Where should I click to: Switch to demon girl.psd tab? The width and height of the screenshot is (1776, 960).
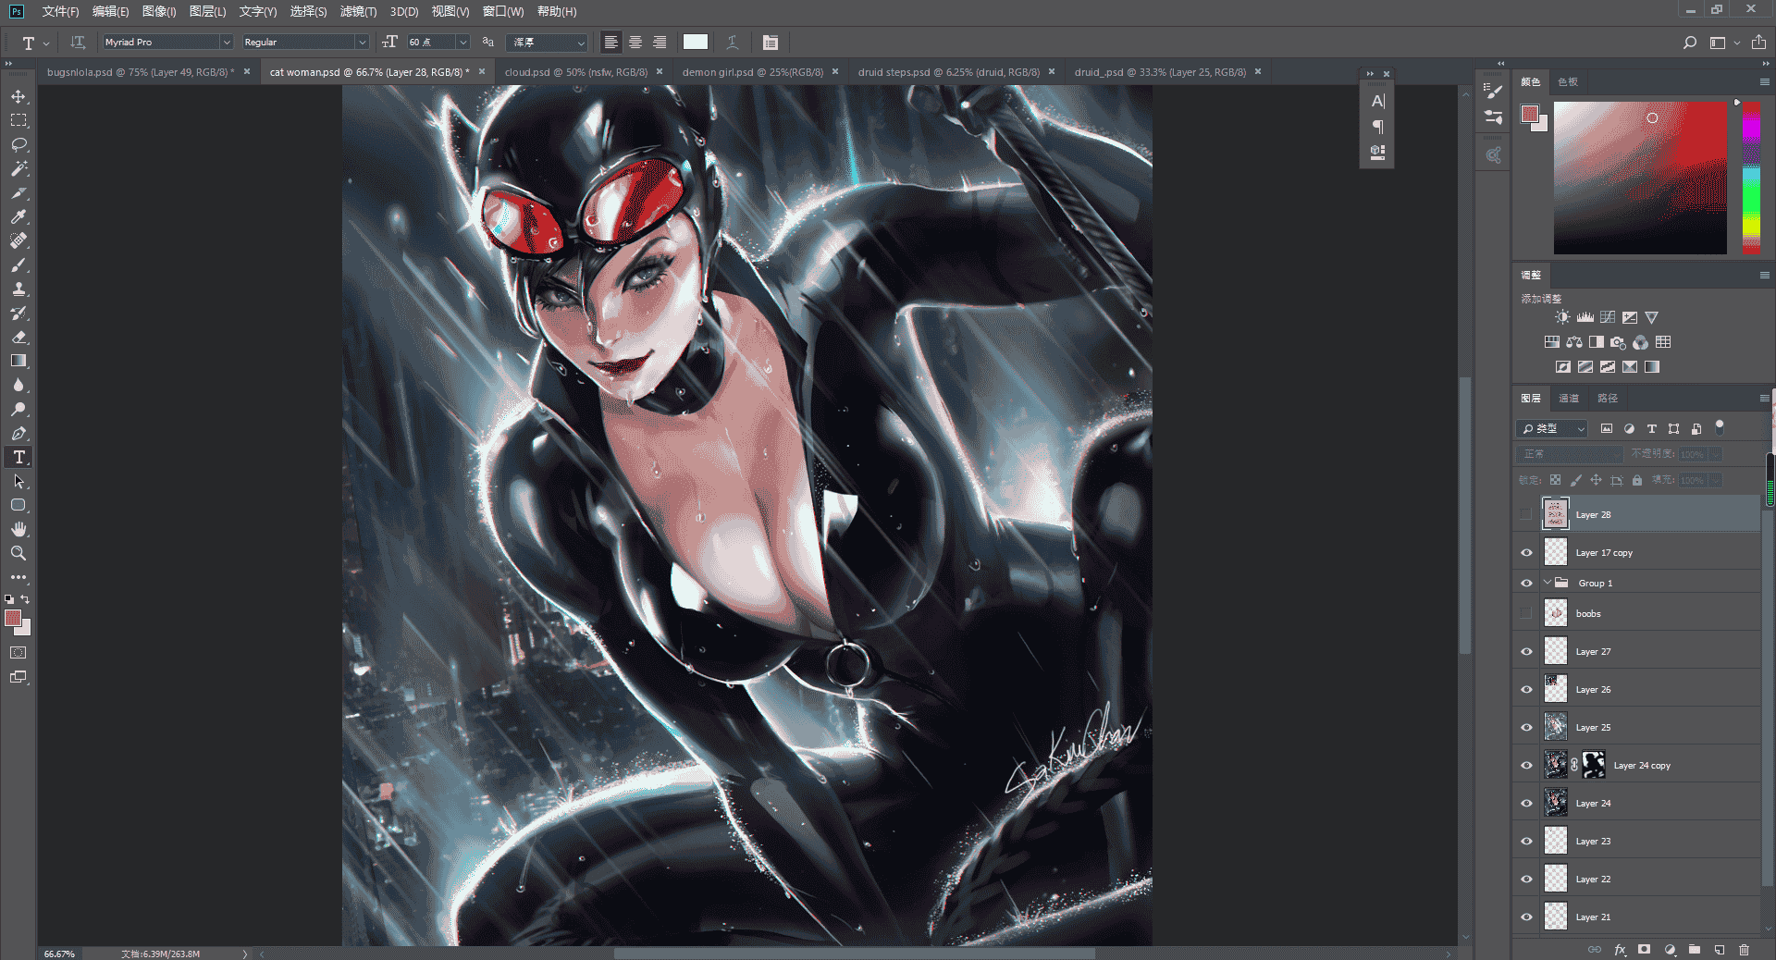[x=752, y=71]
